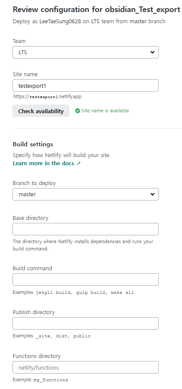Click the Build settings heading
Viewport: 182px width, 389px height.
click(x=33, y=144)
